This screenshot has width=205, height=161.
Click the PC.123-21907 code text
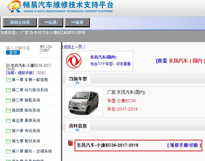(46, 48)
